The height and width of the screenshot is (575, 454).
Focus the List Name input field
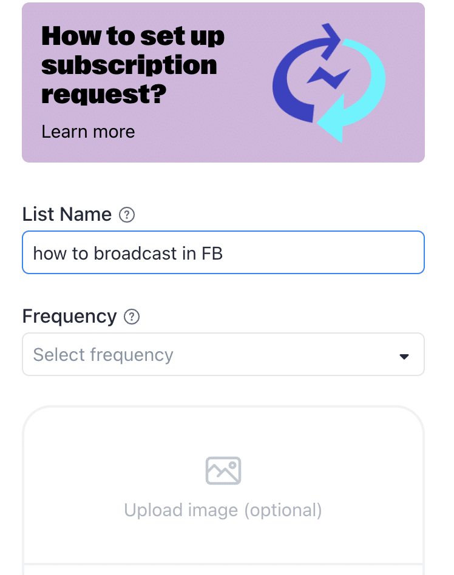click(x=223, y=252)
